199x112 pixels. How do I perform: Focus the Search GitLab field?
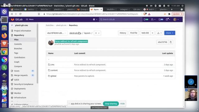(x=121, y=19)
